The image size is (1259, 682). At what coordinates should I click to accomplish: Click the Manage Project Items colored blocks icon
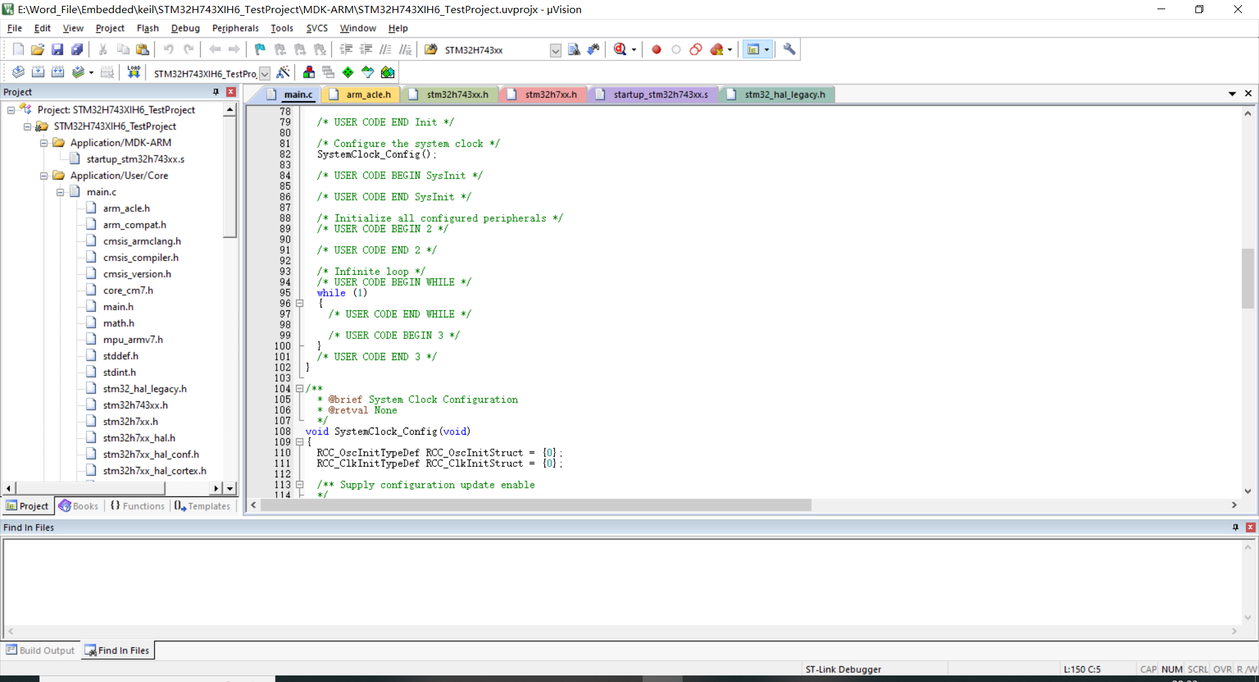point(309,72)
